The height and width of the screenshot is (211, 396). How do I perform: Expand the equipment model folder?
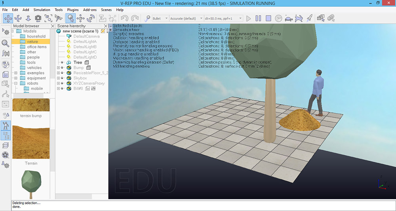tap(16, 78)
